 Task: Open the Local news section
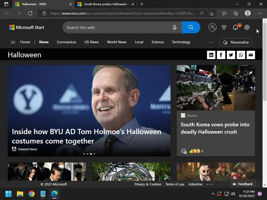point(139,42)
